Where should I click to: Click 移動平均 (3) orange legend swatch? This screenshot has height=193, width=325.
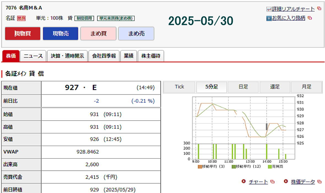point(200,167)
